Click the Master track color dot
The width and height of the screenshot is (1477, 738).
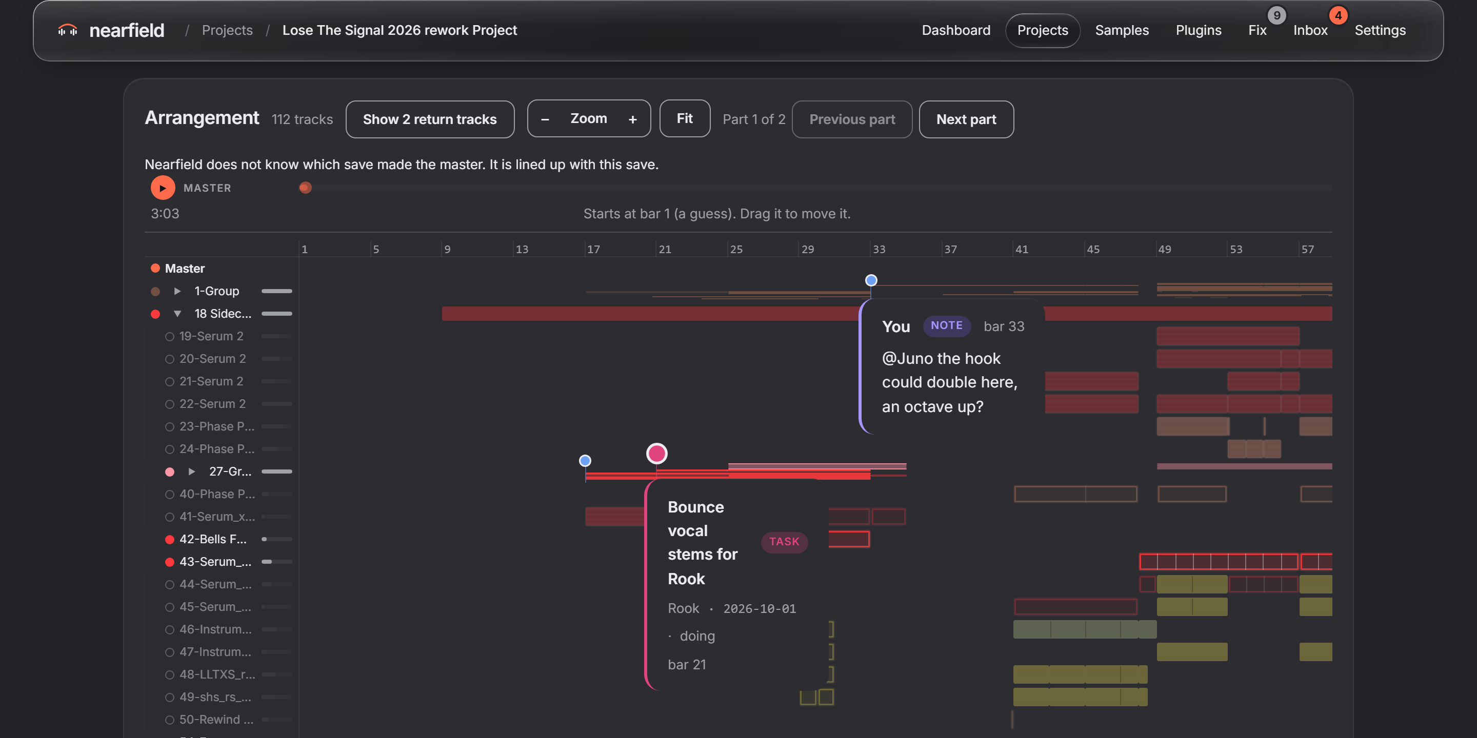[x=155, y=268]
